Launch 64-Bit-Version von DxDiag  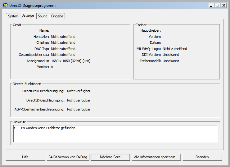[68, 157]
